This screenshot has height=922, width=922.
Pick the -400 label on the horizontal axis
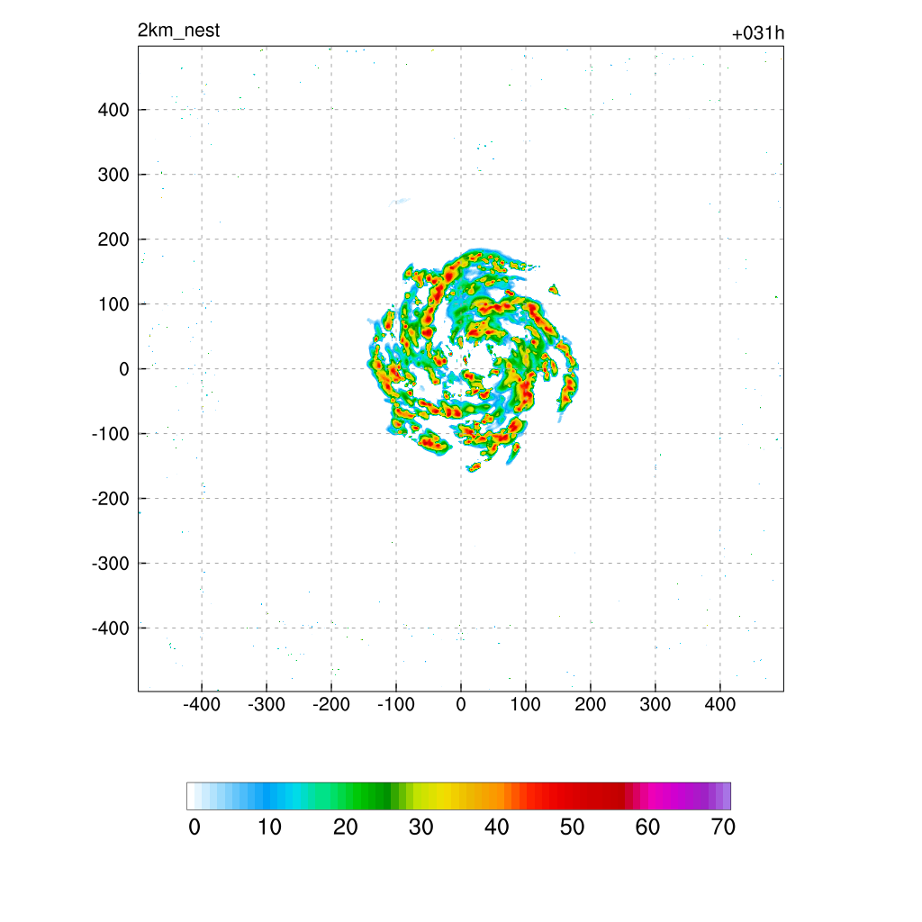point(201,704)
